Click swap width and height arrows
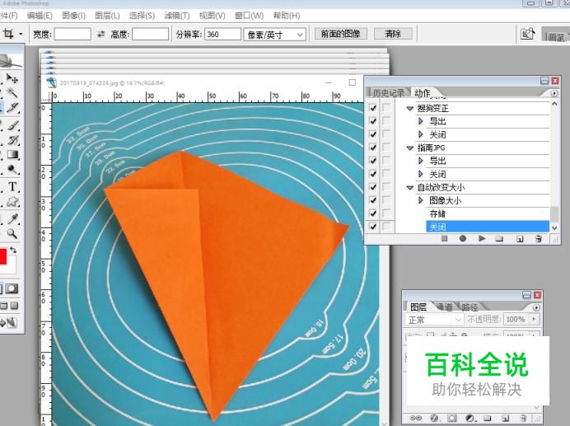The width and height of the screenshot is (570, 426). point(100,35)
